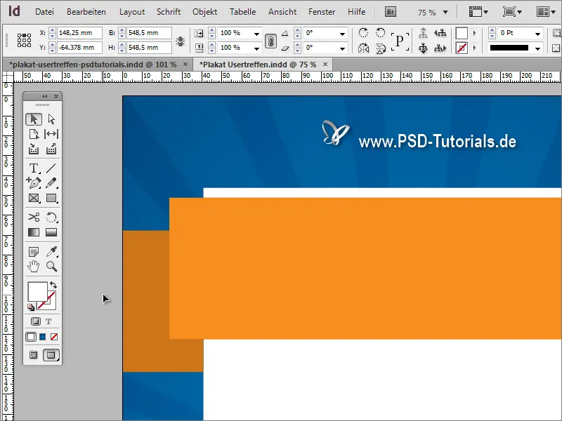Select the Gradient Feather tool
The width and height of the screenshot is (562, 421).
(51, 232)
